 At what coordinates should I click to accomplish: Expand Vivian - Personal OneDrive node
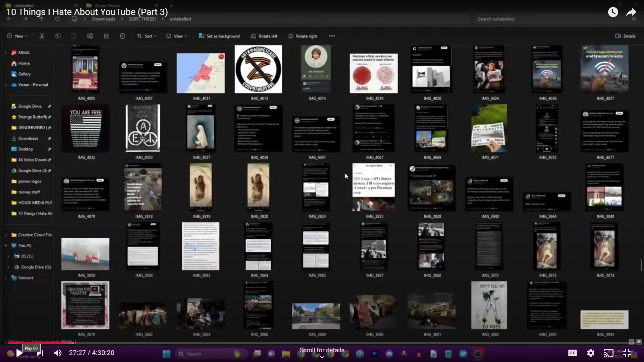click(x=5, y=85)
